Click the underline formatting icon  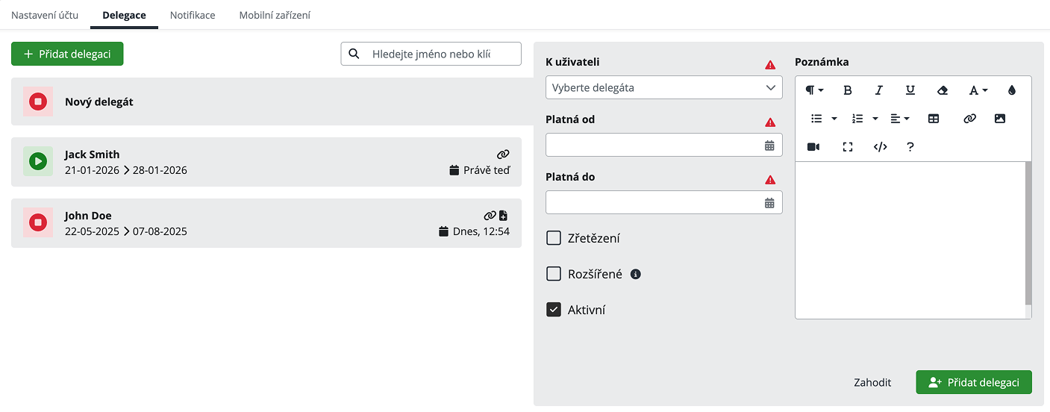pyautogui.click(x=910, y=90)
